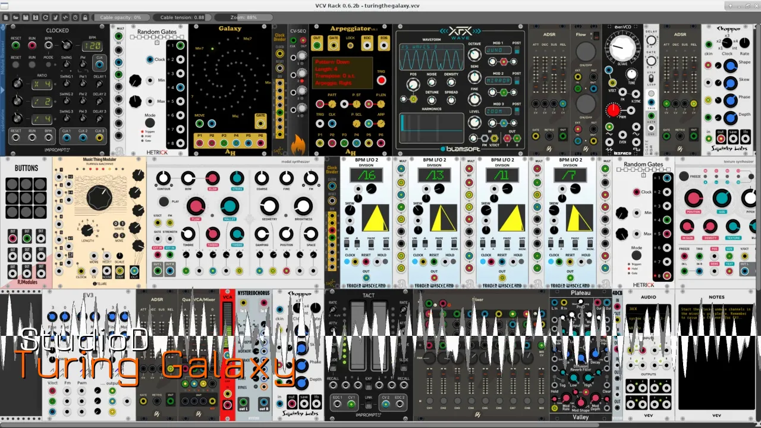Click the Open patch folder icon
The image size is (761, 428).
tap(16, 17)
